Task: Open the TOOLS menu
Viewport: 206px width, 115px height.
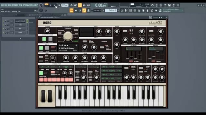Action: (x=32, y=5)
